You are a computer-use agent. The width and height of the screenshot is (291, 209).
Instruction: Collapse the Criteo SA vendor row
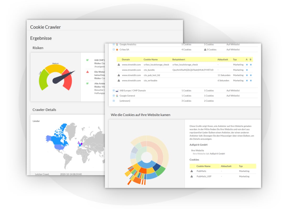(x=114, y=49)
